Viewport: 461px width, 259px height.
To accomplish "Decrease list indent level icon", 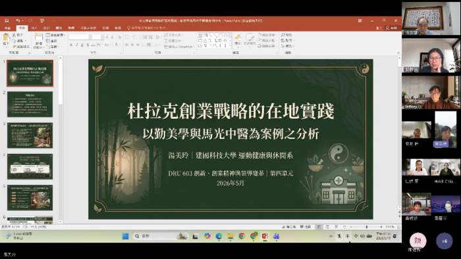I will coord(145,37).
